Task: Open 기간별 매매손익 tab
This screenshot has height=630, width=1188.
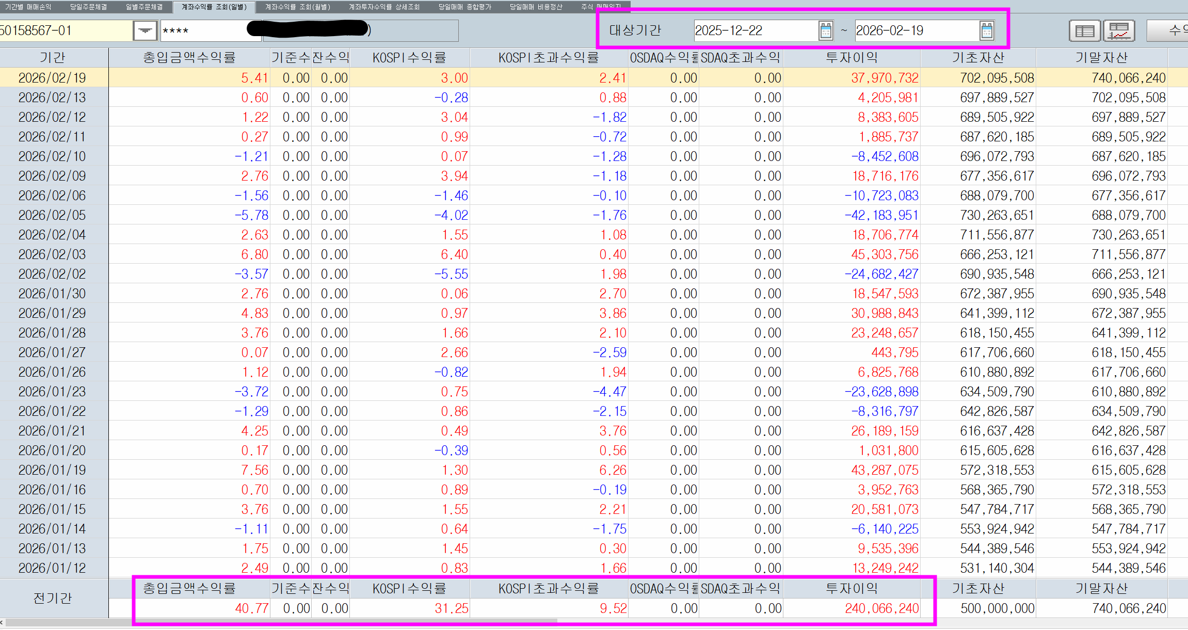Action: [28, 7]
